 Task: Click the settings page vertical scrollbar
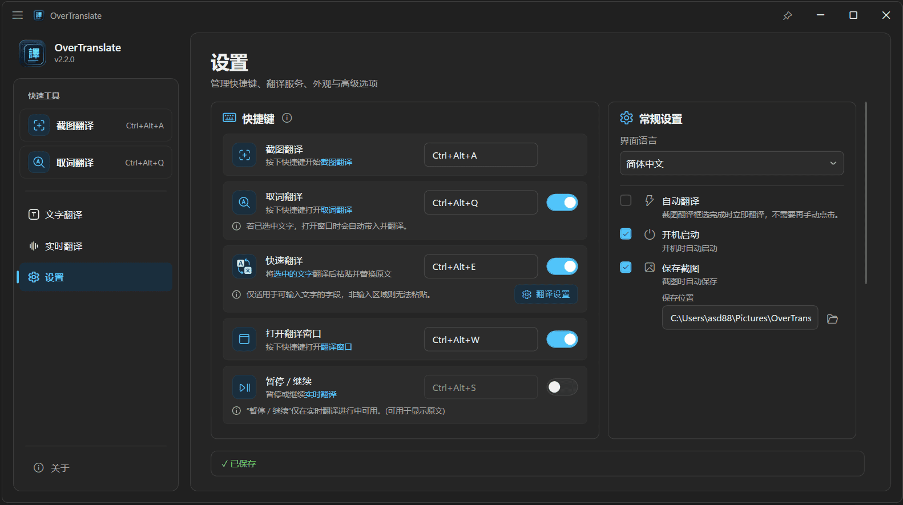click(866, 193)
